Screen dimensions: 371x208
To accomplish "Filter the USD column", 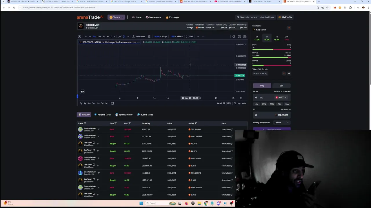I will tap(130, 123).
